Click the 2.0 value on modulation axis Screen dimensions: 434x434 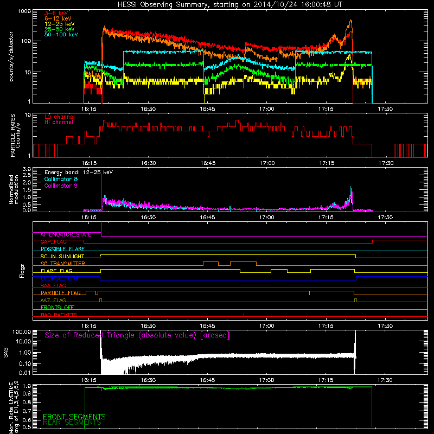point(27,182)
